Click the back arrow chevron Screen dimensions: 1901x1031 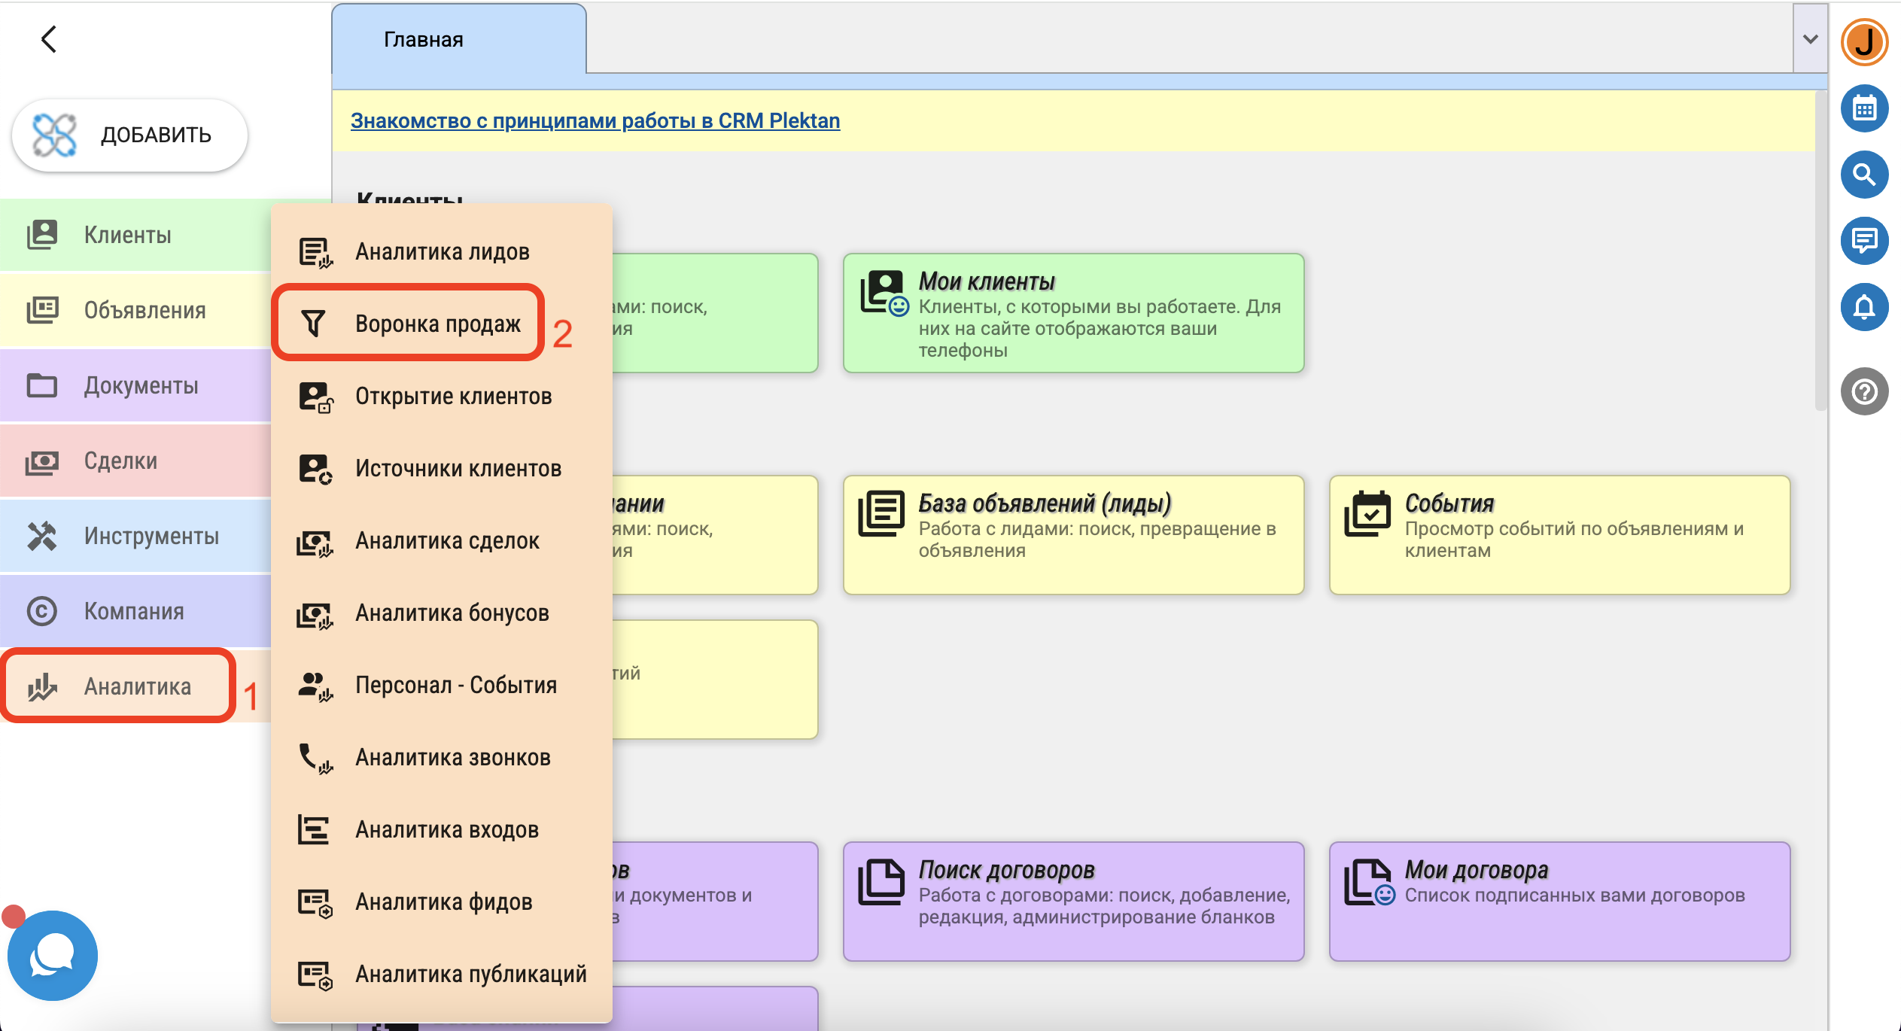[49, 39]
